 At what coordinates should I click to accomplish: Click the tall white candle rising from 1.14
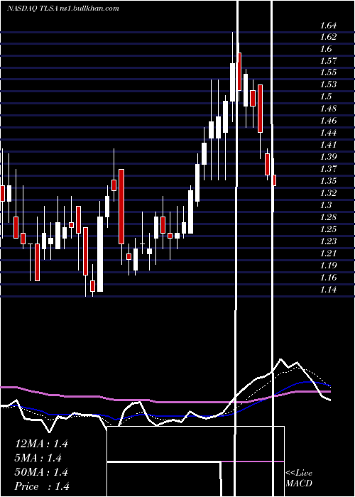coord(100,254)
